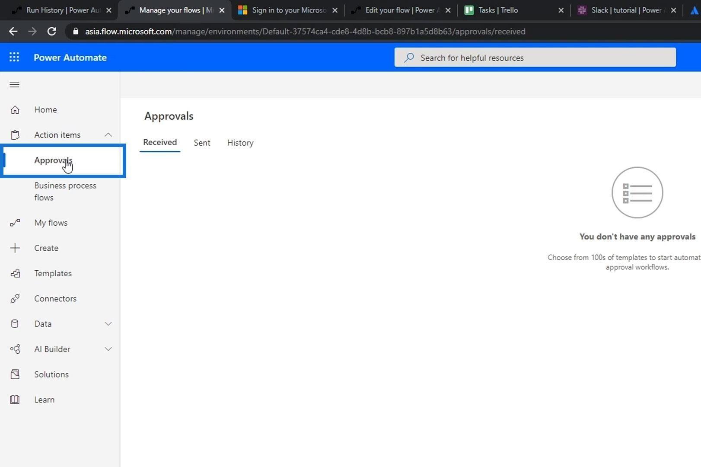
Task: Switch to the Sent tab
Action: (202, 143)
